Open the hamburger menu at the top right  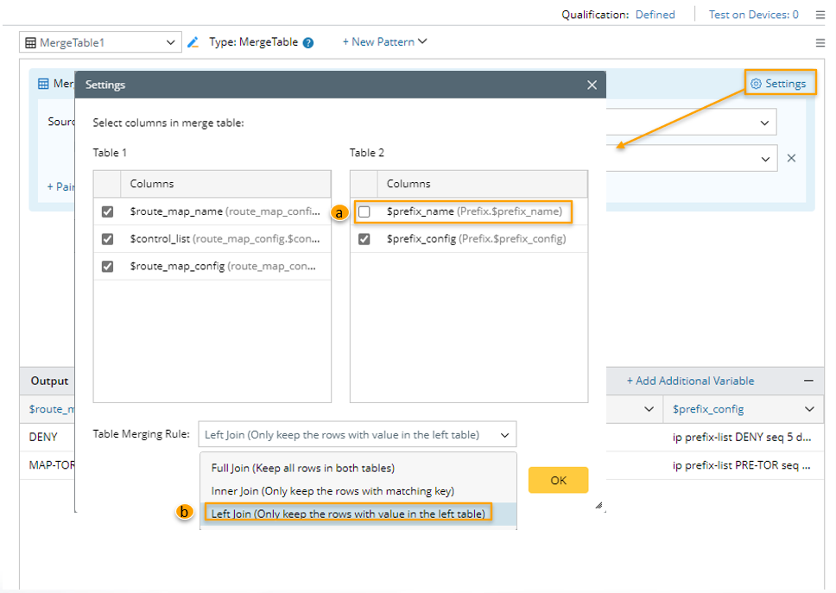click(820, 15)
